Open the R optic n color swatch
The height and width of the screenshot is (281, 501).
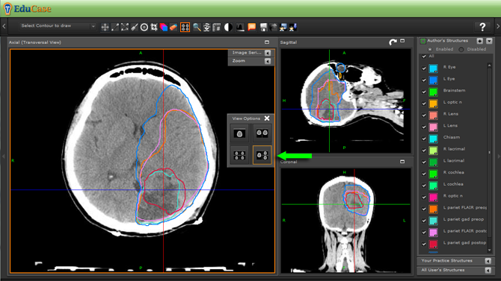click(x=433, y=198)
